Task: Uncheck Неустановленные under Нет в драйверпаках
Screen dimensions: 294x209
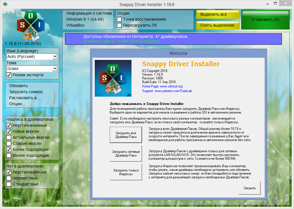Action: click(x=9, y=172)
